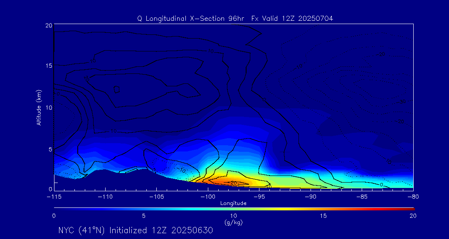Click the plot title "Q Longitudinal X-Section 96hr"

tap(191, 19)
